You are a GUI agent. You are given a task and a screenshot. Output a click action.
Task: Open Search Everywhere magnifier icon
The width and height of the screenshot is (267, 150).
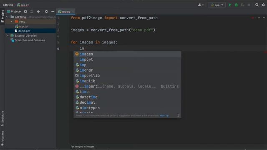[257, 5]
